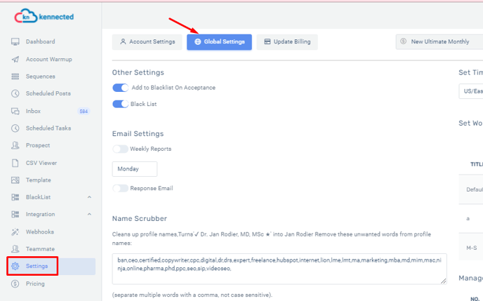Go to Sequences in the sidebar
The height and width of the screenshot is (301, 483).
tap(40, 76)
